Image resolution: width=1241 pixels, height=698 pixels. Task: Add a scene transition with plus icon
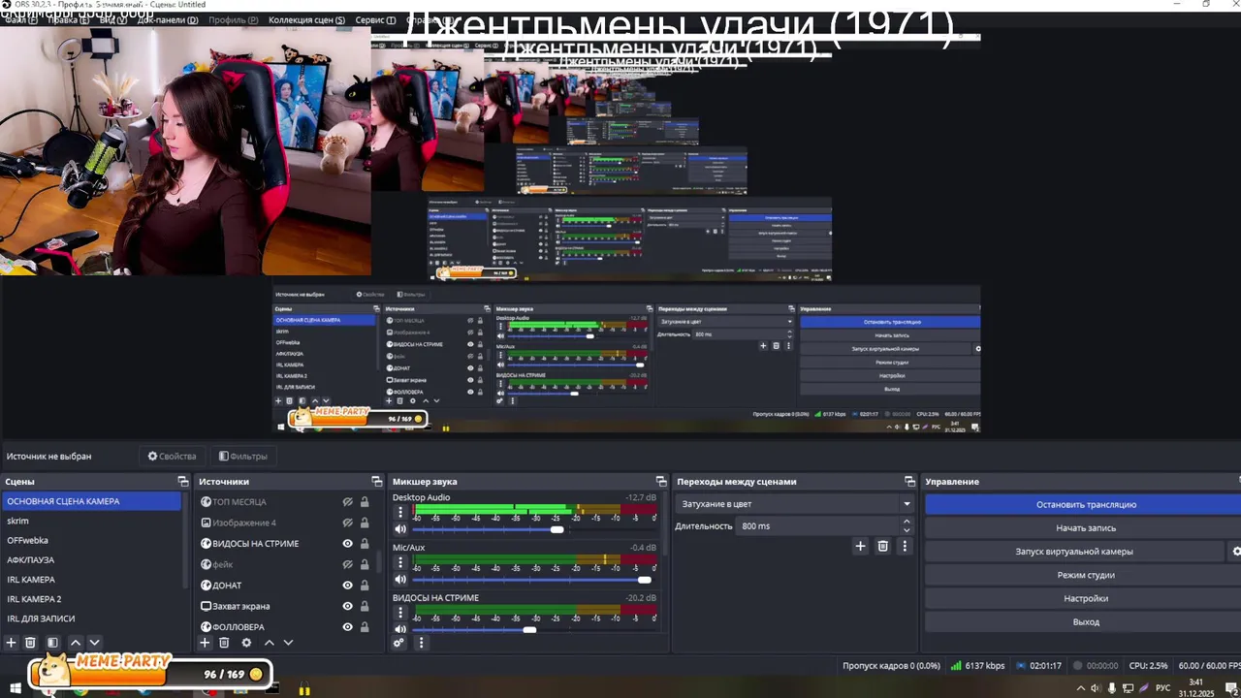coord(860,547)
